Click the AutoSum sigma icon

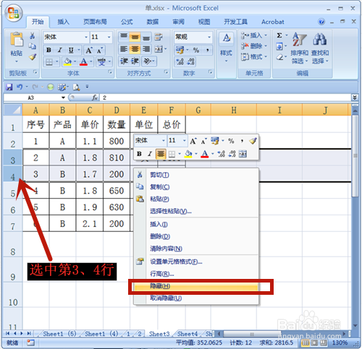[x=279, y=35]
